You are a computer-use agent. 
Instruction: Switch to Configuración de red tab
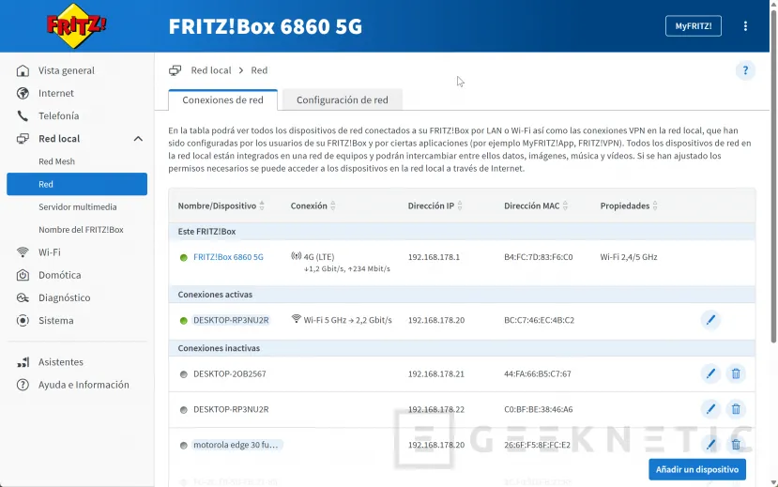coord(343,100)
